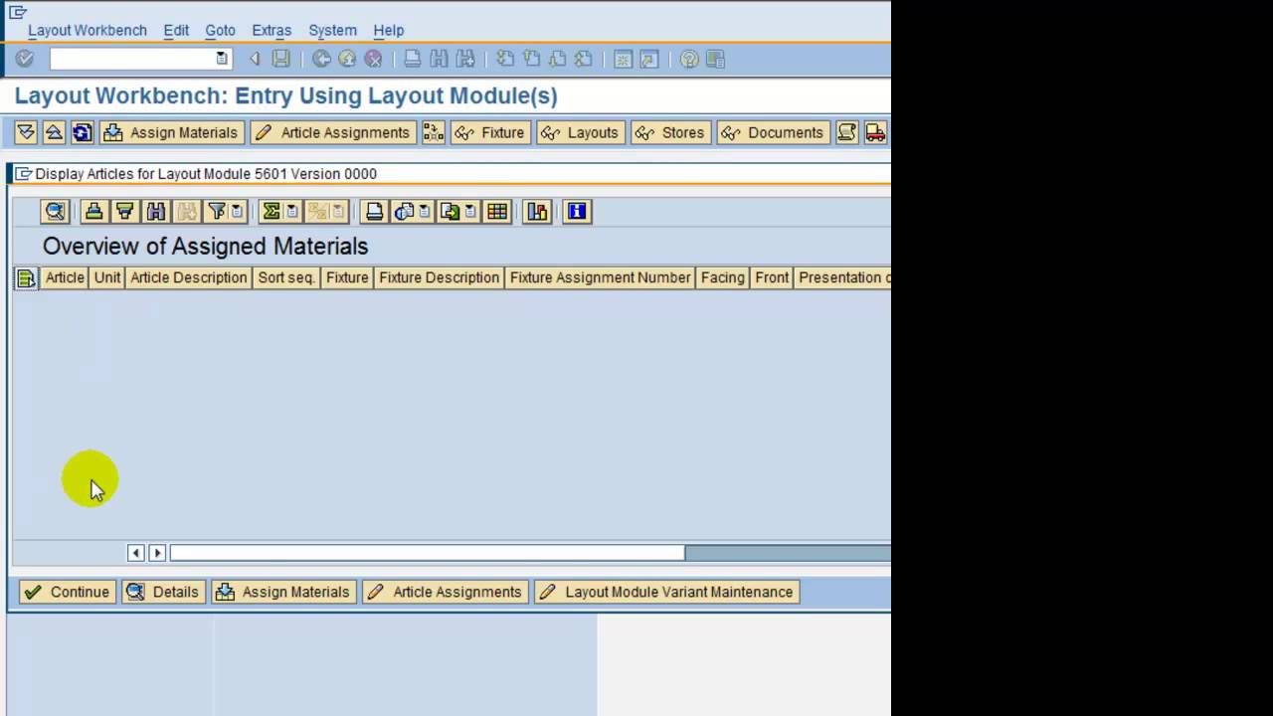Click the green Back arrow icon
Viewport: 1273px width, 716px height.
[x=321, y=60]
